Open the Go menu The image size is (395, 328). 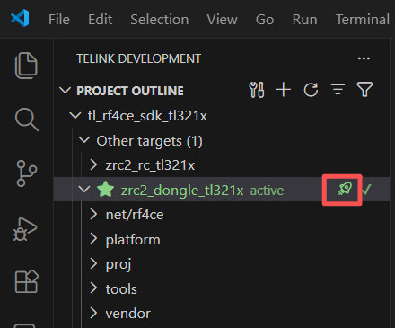click(x=265, y=20)
